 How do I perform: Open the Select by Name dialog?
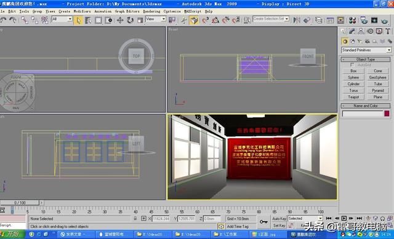point(88,20)
